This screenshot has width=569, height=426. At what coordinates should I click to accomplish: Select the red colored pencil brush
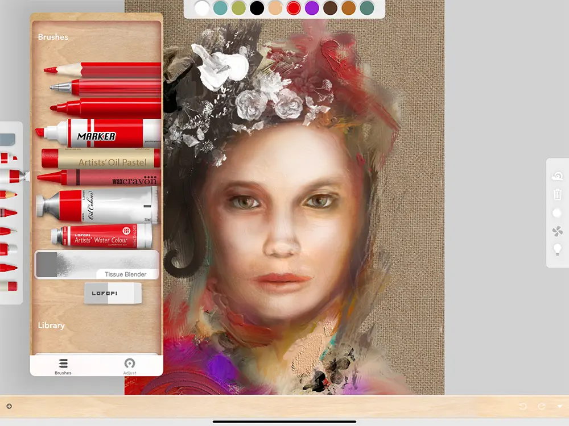point(102,69)
